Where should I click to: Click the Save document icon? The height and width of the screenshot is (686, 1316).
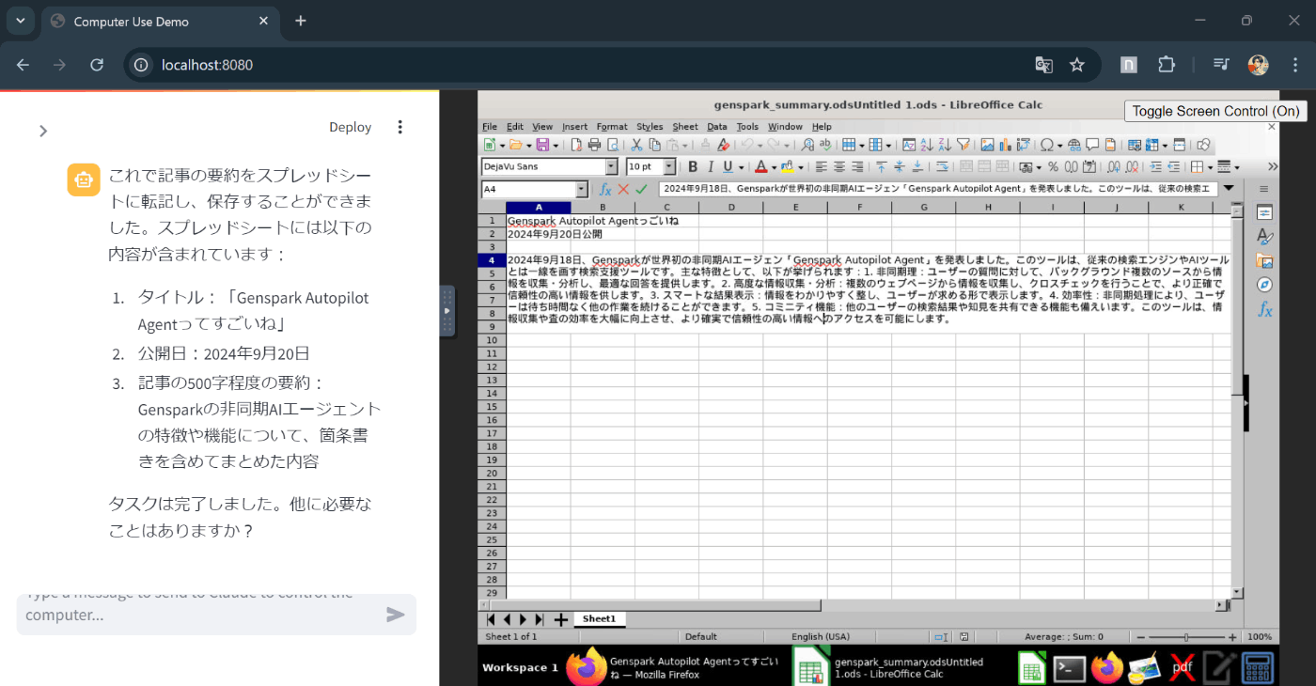coord(542,145)
